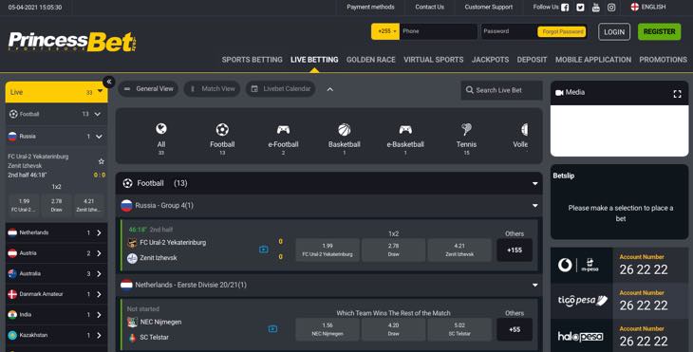
Task: Expand Kazakhstan in sidebar
Action: click(x=99, y=335)
